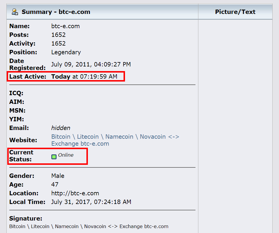The width and height of the screenshot is (279, 233).
Task: Click the Location value http://btc-e.com
Action: pos(75,193)
